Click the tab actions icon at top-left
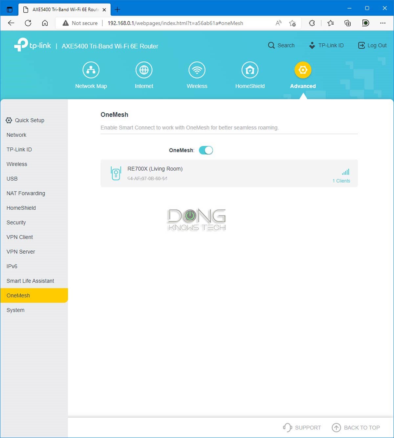 pyautogui.click(x=10, y=10)
